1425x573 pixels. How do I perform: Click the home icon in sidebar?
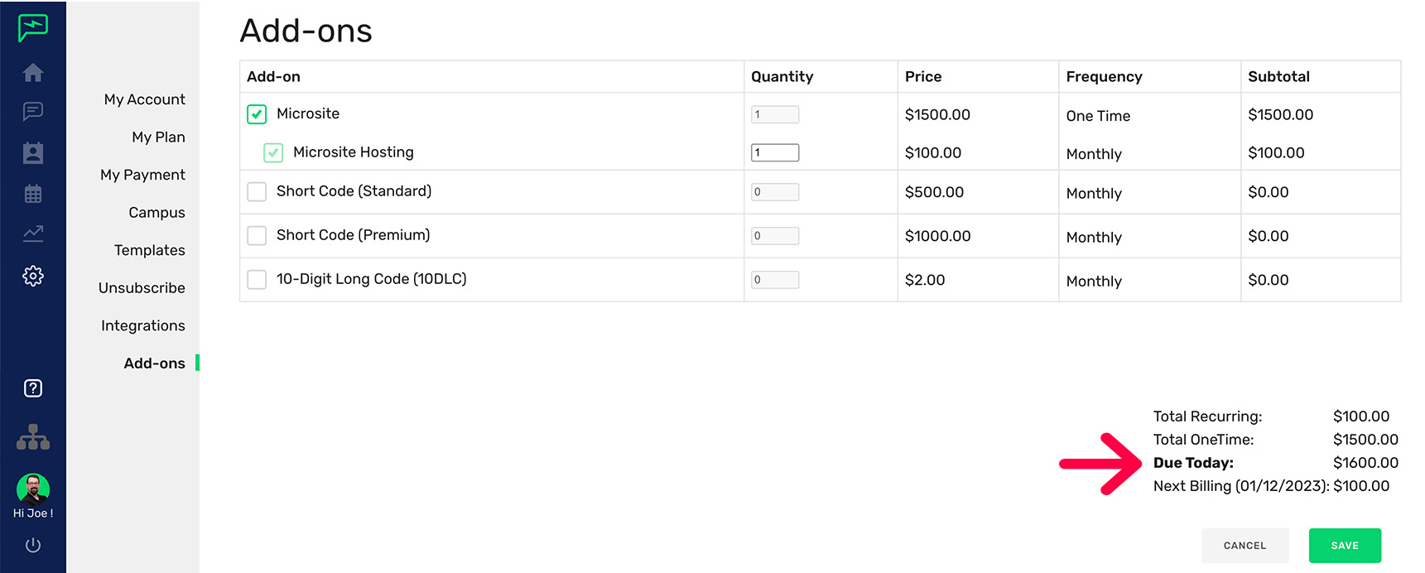[x=33, y=73]
